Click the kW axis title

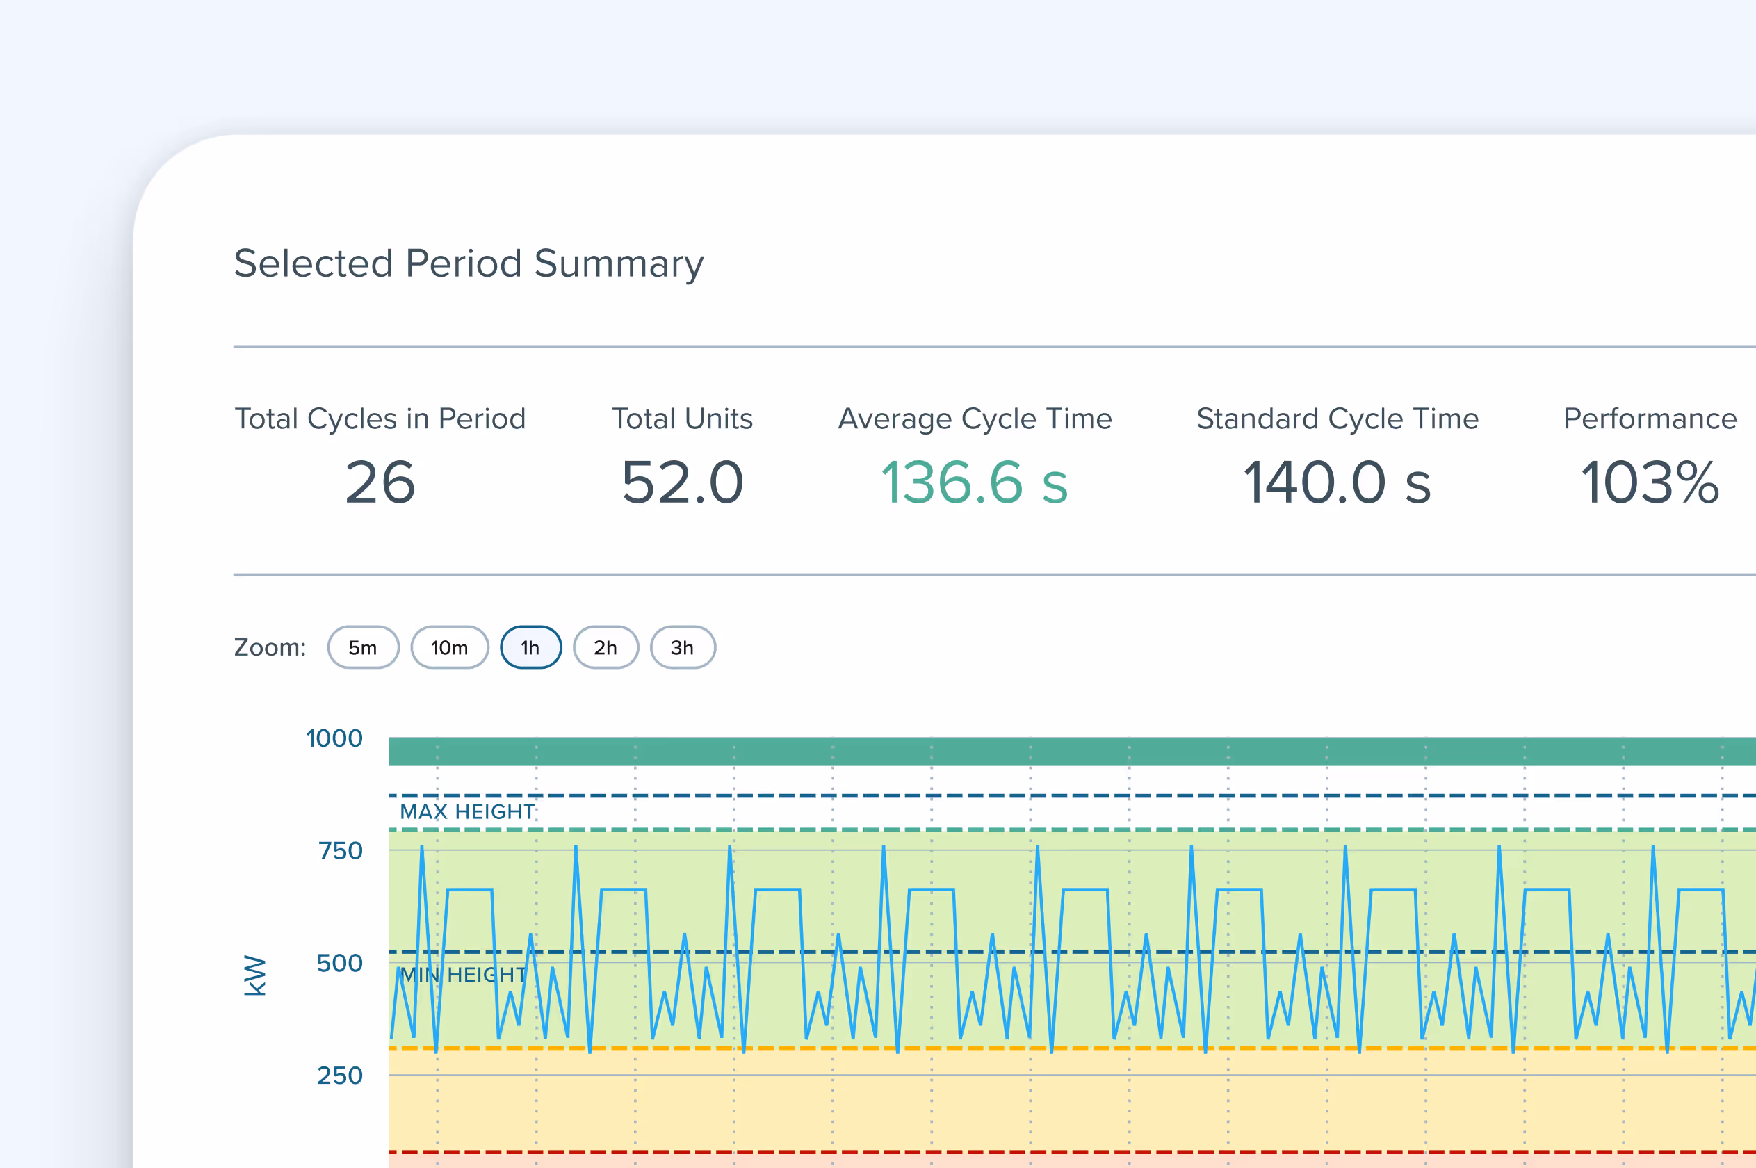[x=254, y=975]
